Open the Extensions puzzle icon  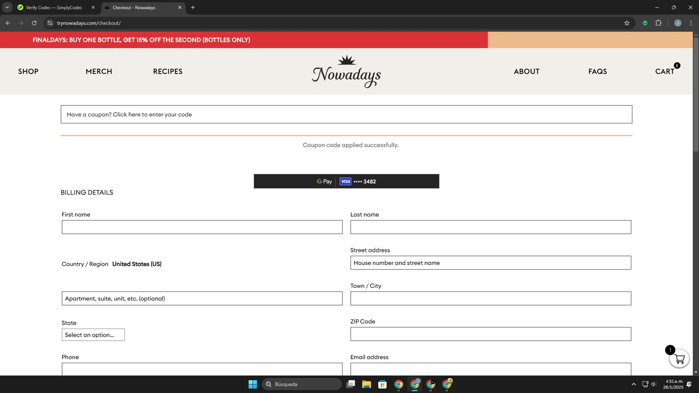[658, 23]
